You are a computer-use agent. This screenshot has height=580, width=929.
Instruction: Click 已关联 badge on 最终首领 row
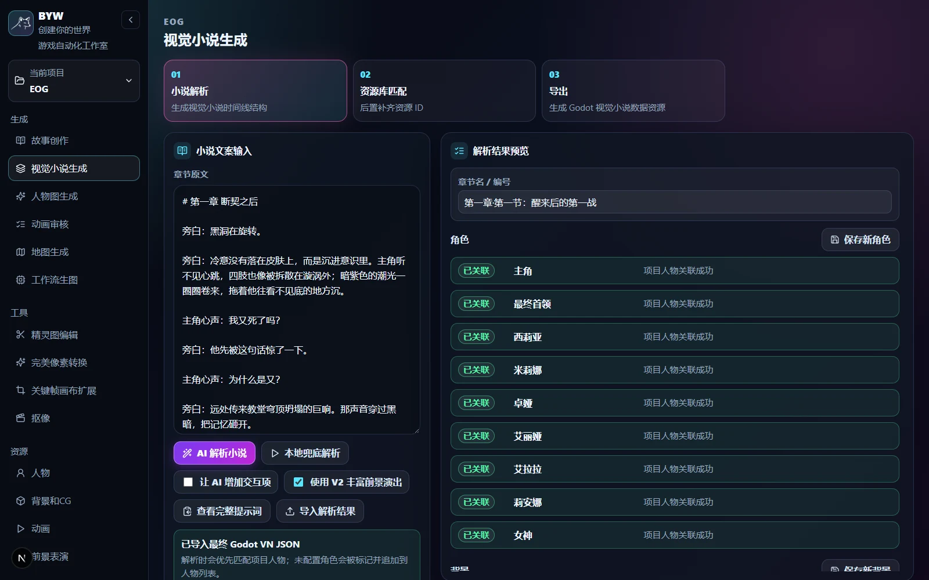[476, 304]
